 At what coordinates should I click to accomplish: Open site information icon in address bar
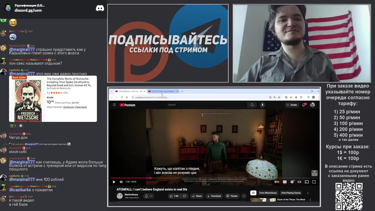pos(133,97)
